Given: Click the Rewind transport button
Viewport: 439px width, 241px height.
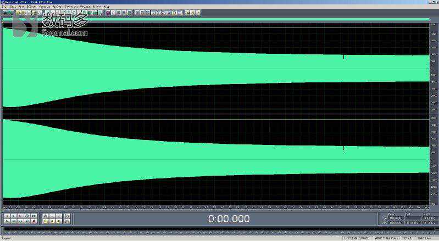Looking at the screenshot, I should pyautogui.click(x=13, y=222).
